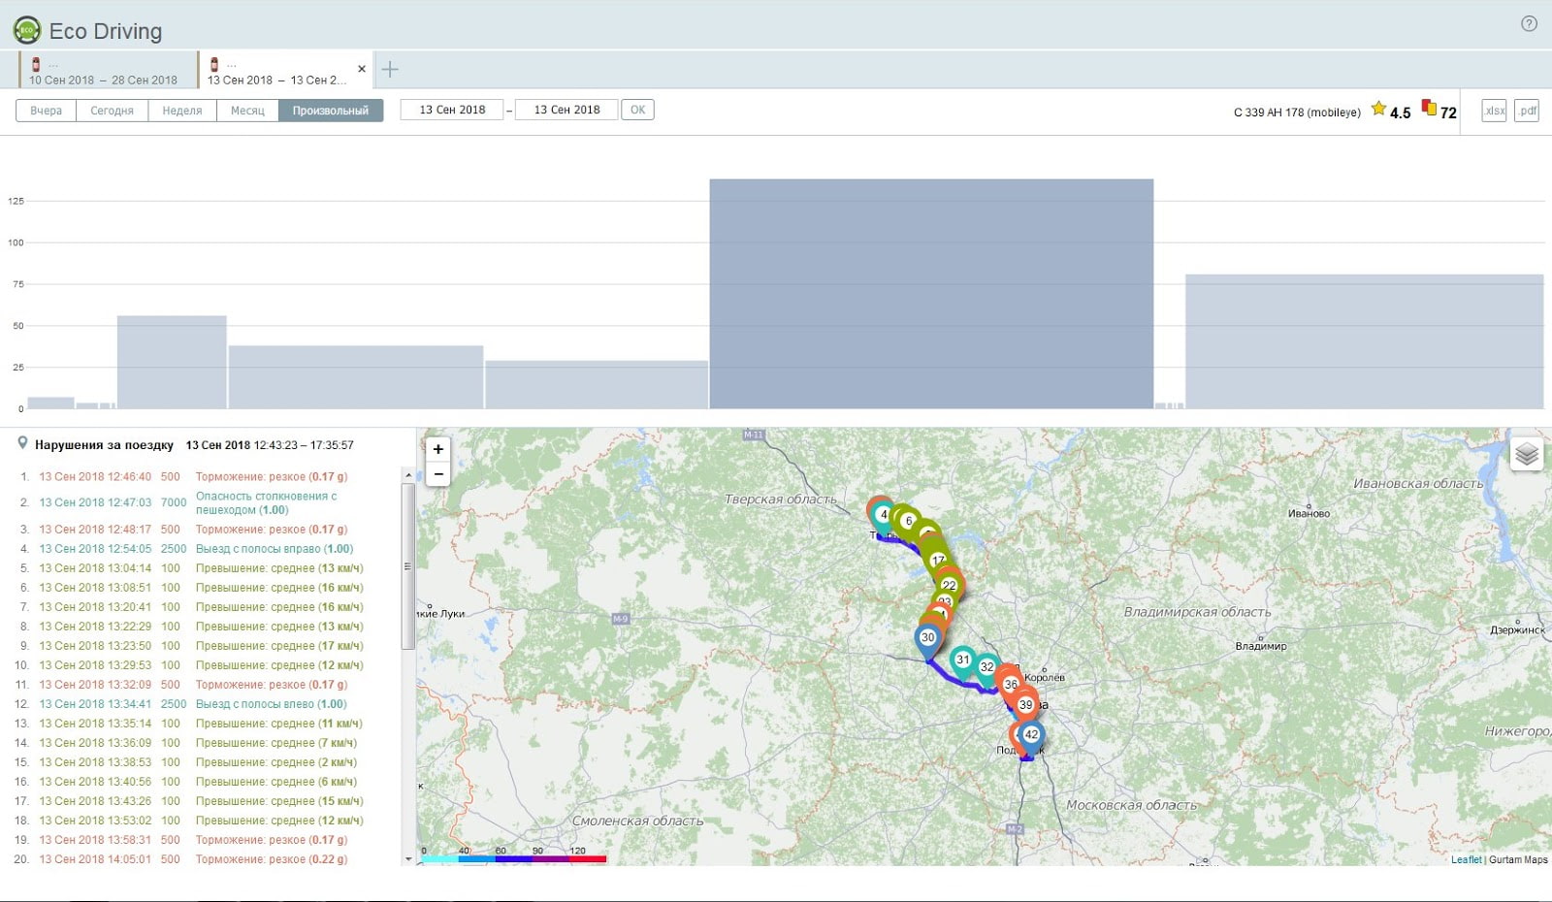Open the Leaflet attribution link
1552x902 pixels.
pos(1466,859)
